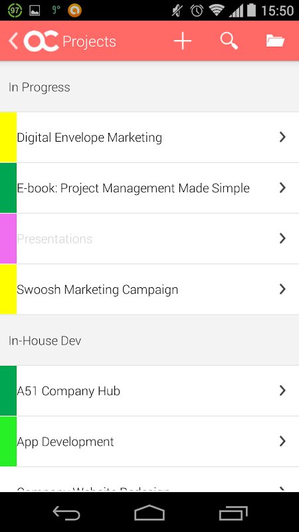The width and height of the screenshot is (299, 532).
Task: Select the Projects title in header
Action: [x=90, y=42]
